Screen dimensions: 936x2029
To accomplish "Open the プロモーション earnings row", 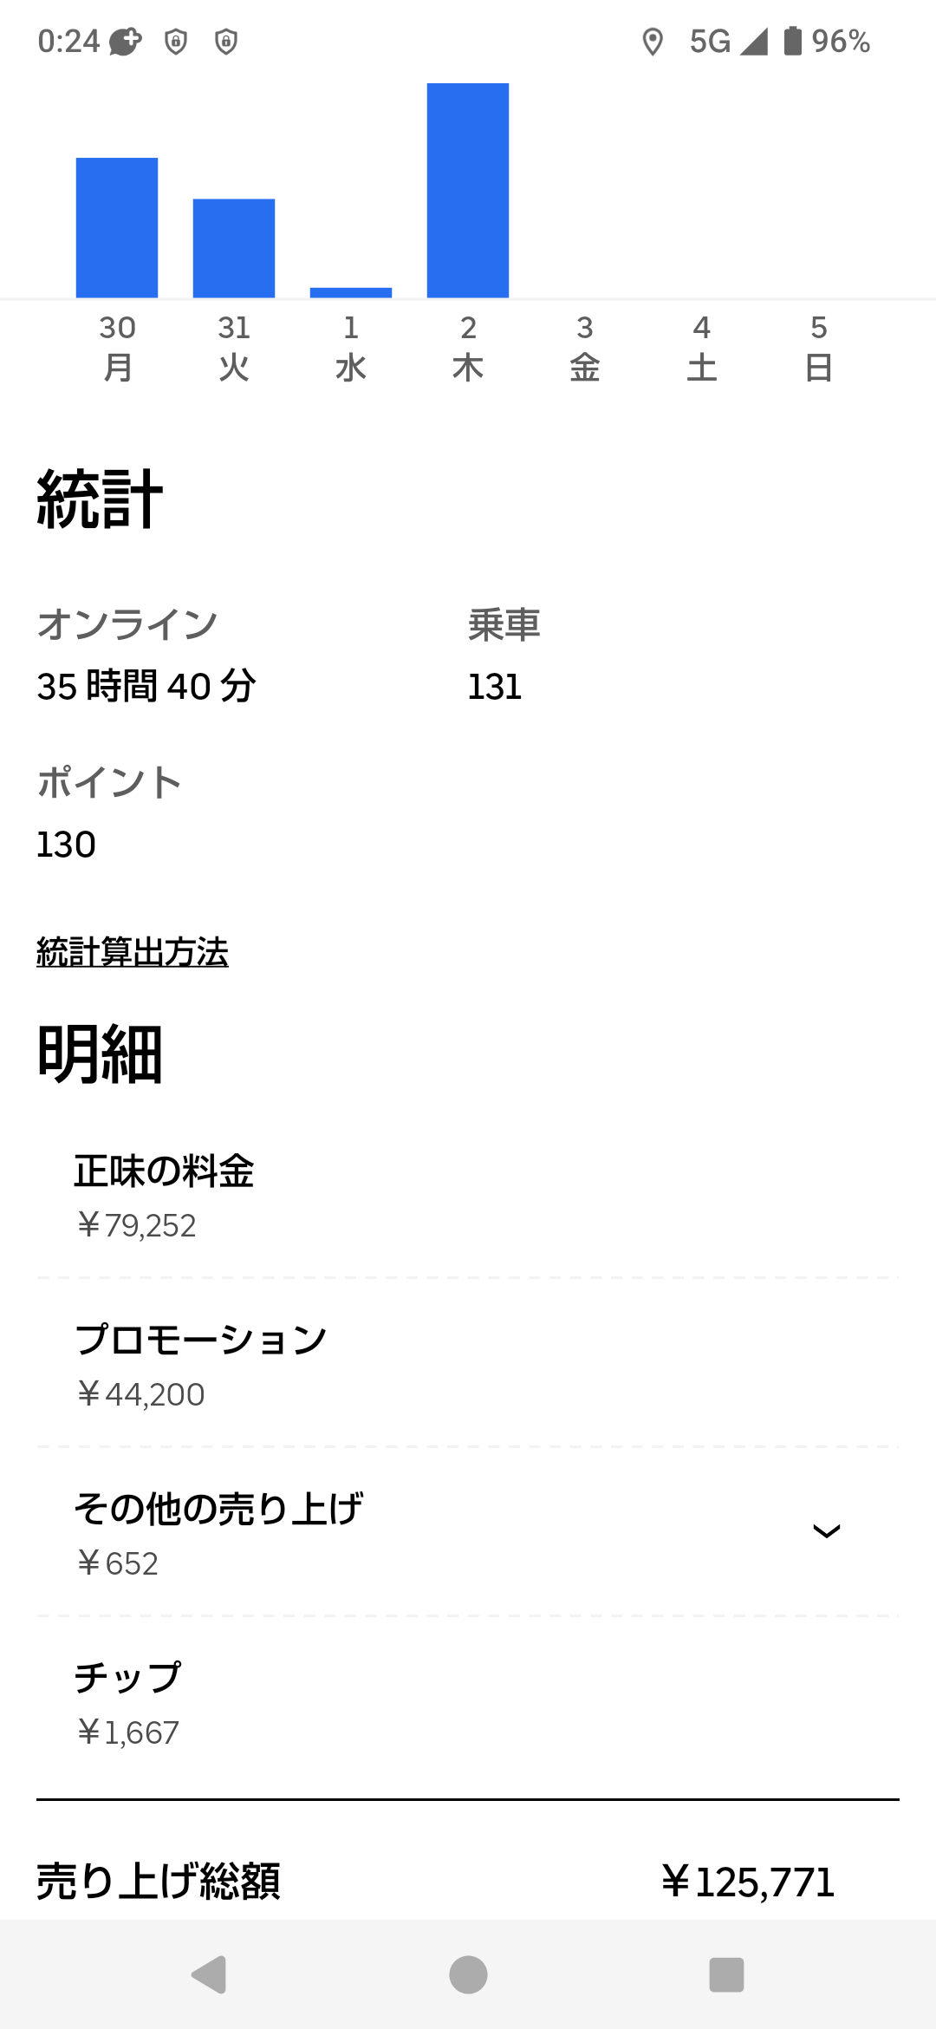I will click(x=468, y=1364).
